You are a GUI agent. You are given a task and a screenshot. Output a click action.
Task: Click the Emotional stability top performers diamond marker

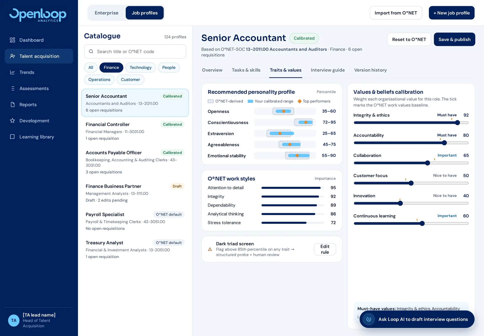click(297, 155)
